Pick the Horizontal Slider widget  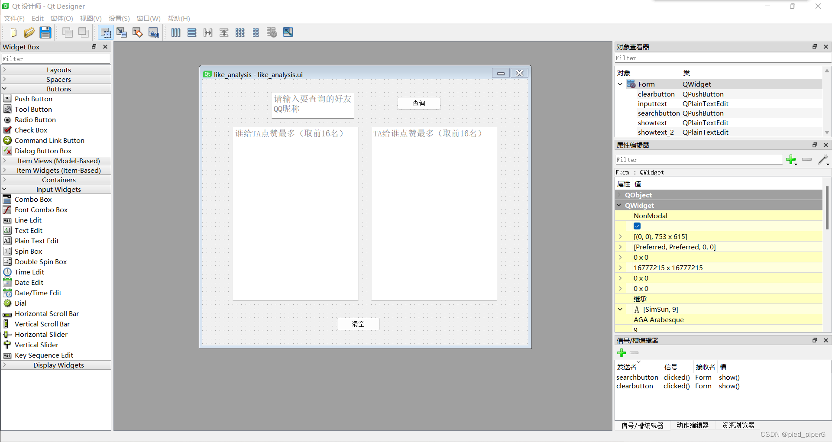41,334
